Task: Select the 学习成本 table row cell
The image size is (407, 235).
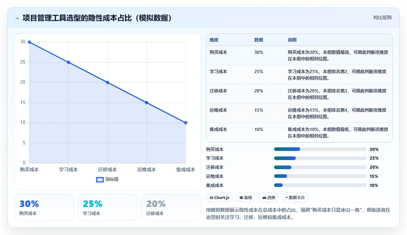Action: point(218,72)
